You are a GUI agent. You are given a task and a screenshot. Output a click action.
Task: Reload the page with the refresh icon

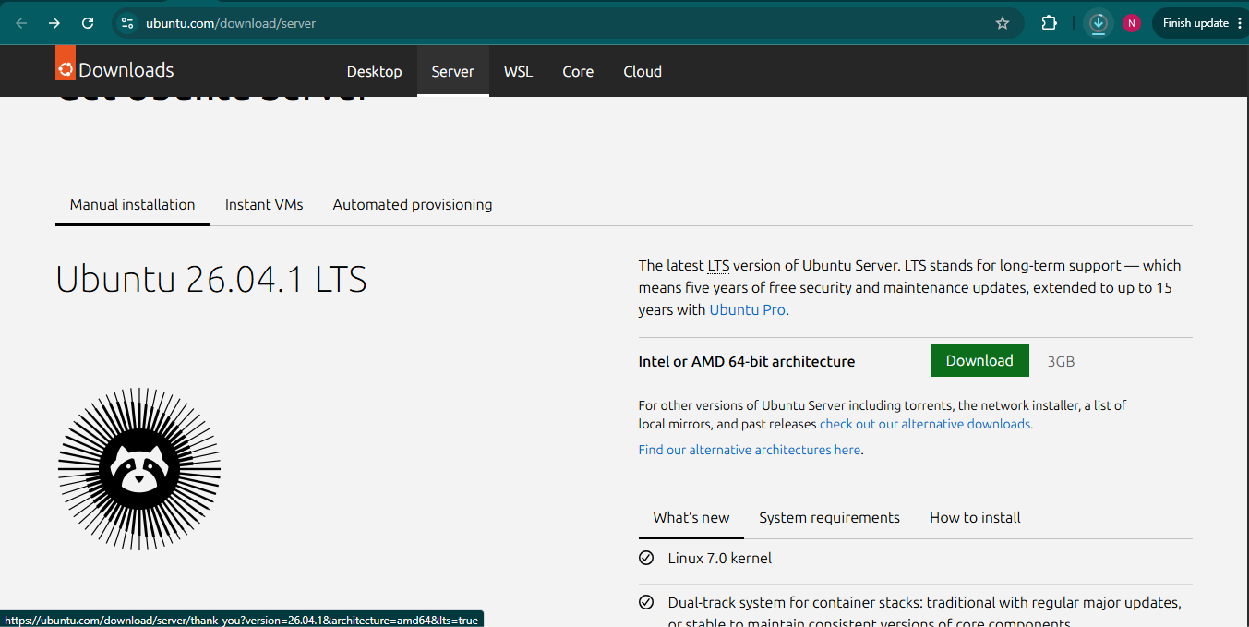pos(88,23)
